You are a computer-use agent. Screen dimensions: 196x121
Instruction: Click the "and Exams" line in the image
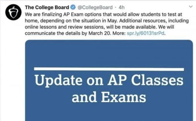tap(109, 97)
